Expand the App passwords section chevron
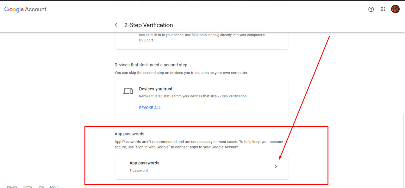The image size is (405, 188). point(276,166)
